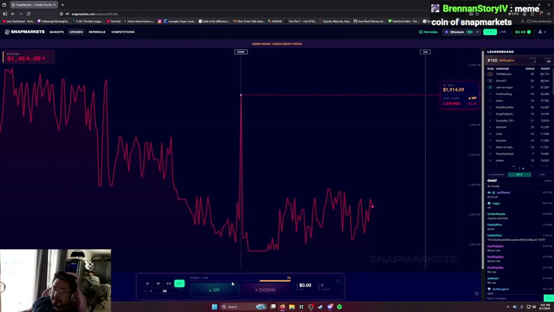Click the rank 2 silver badge
The width and height of the screenshot is (554, 312).
(490, 81)
